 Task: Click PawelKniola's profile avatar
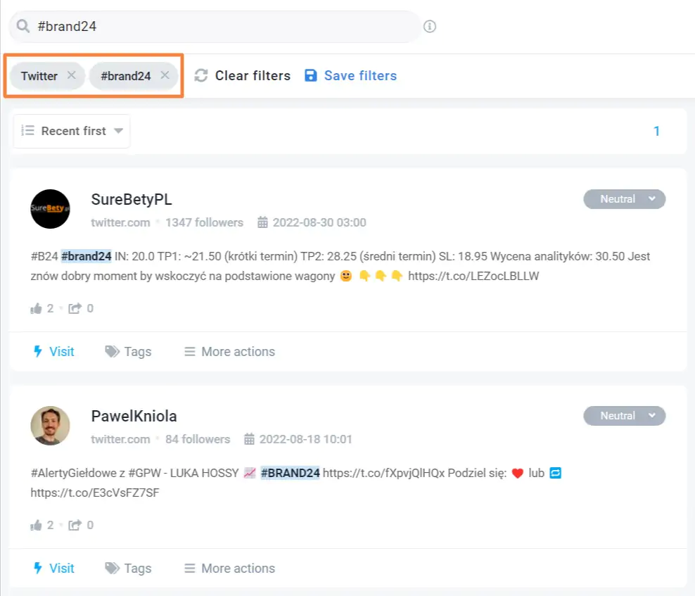pos(50,425)
